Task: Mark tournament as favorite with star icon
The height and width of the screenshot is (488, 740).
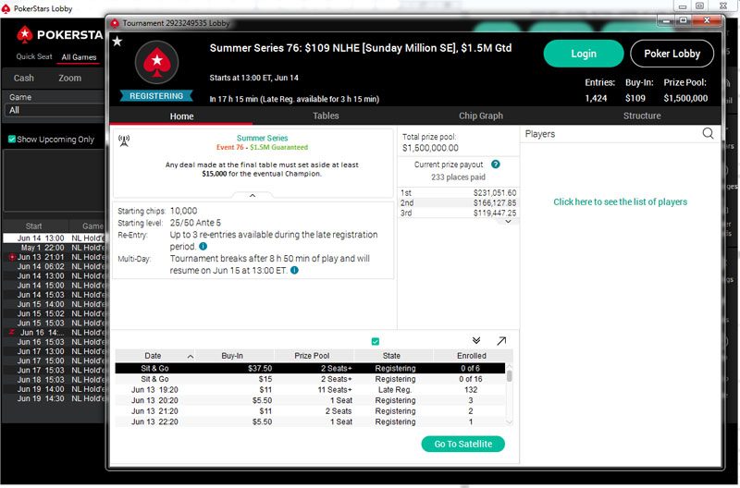Action: point(117,42)
